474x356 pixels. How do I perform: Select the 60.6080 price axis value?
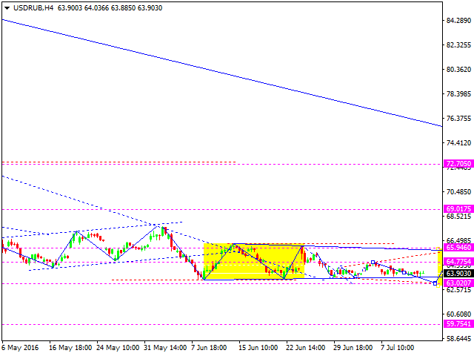pos(458,314)
